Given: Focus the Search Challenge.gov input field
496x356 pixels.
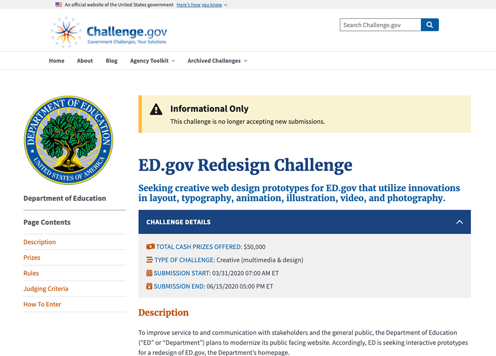Looking at the screenshot, I should point(380,25).
